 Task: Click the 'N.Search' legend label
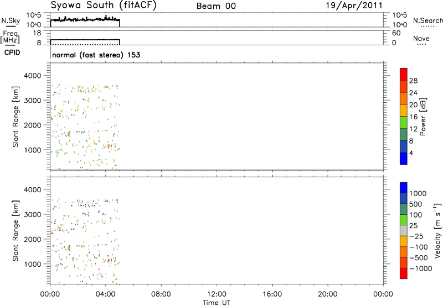[427, 20]
